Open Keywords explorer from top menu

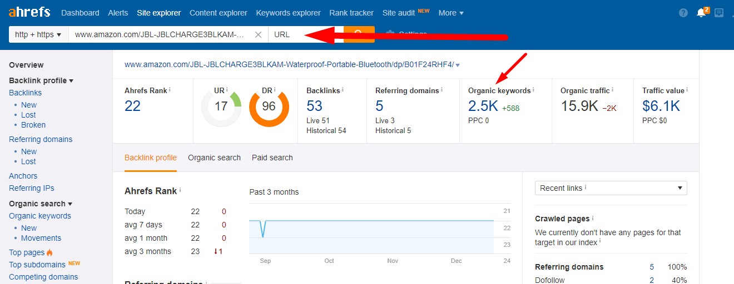(x=288, y=13)
